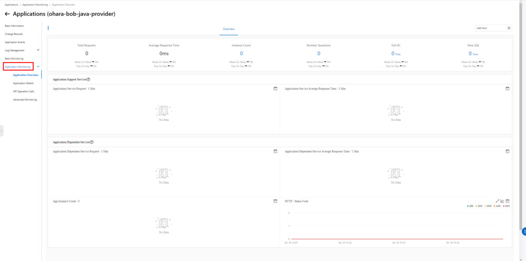
Task: Click help icon next to Application Support Services
Action: pyautogui.click(x=88, y=79)
